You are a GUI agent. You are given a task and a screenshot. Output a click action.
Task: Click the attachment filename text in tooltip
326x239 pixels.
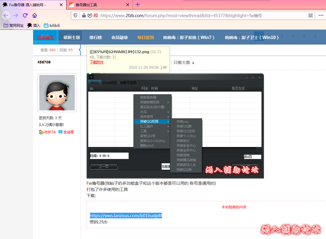[119, 52]
